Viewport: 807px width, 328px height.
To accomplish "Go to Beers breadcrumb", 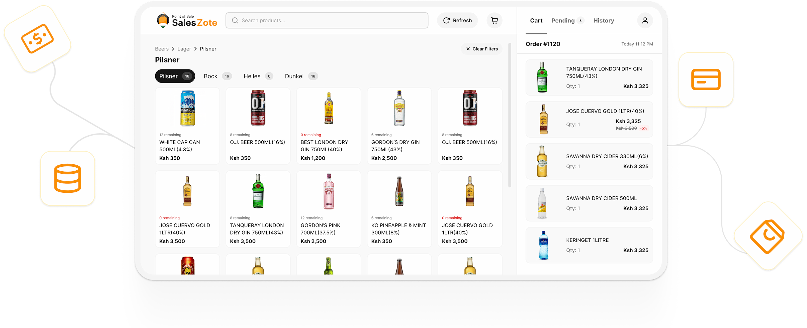I will click(x=162, y=49).
